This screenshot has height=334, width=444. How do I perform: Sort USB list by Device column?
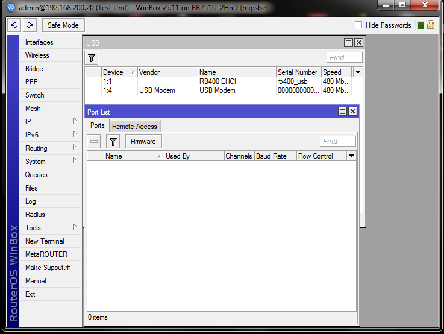[x=119, y=72]
